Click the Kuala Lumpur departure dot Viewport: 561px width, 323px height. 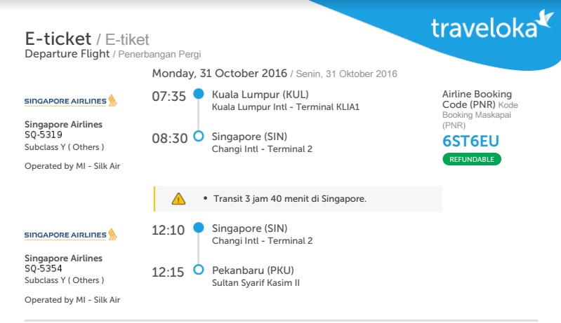click(199, 94)
